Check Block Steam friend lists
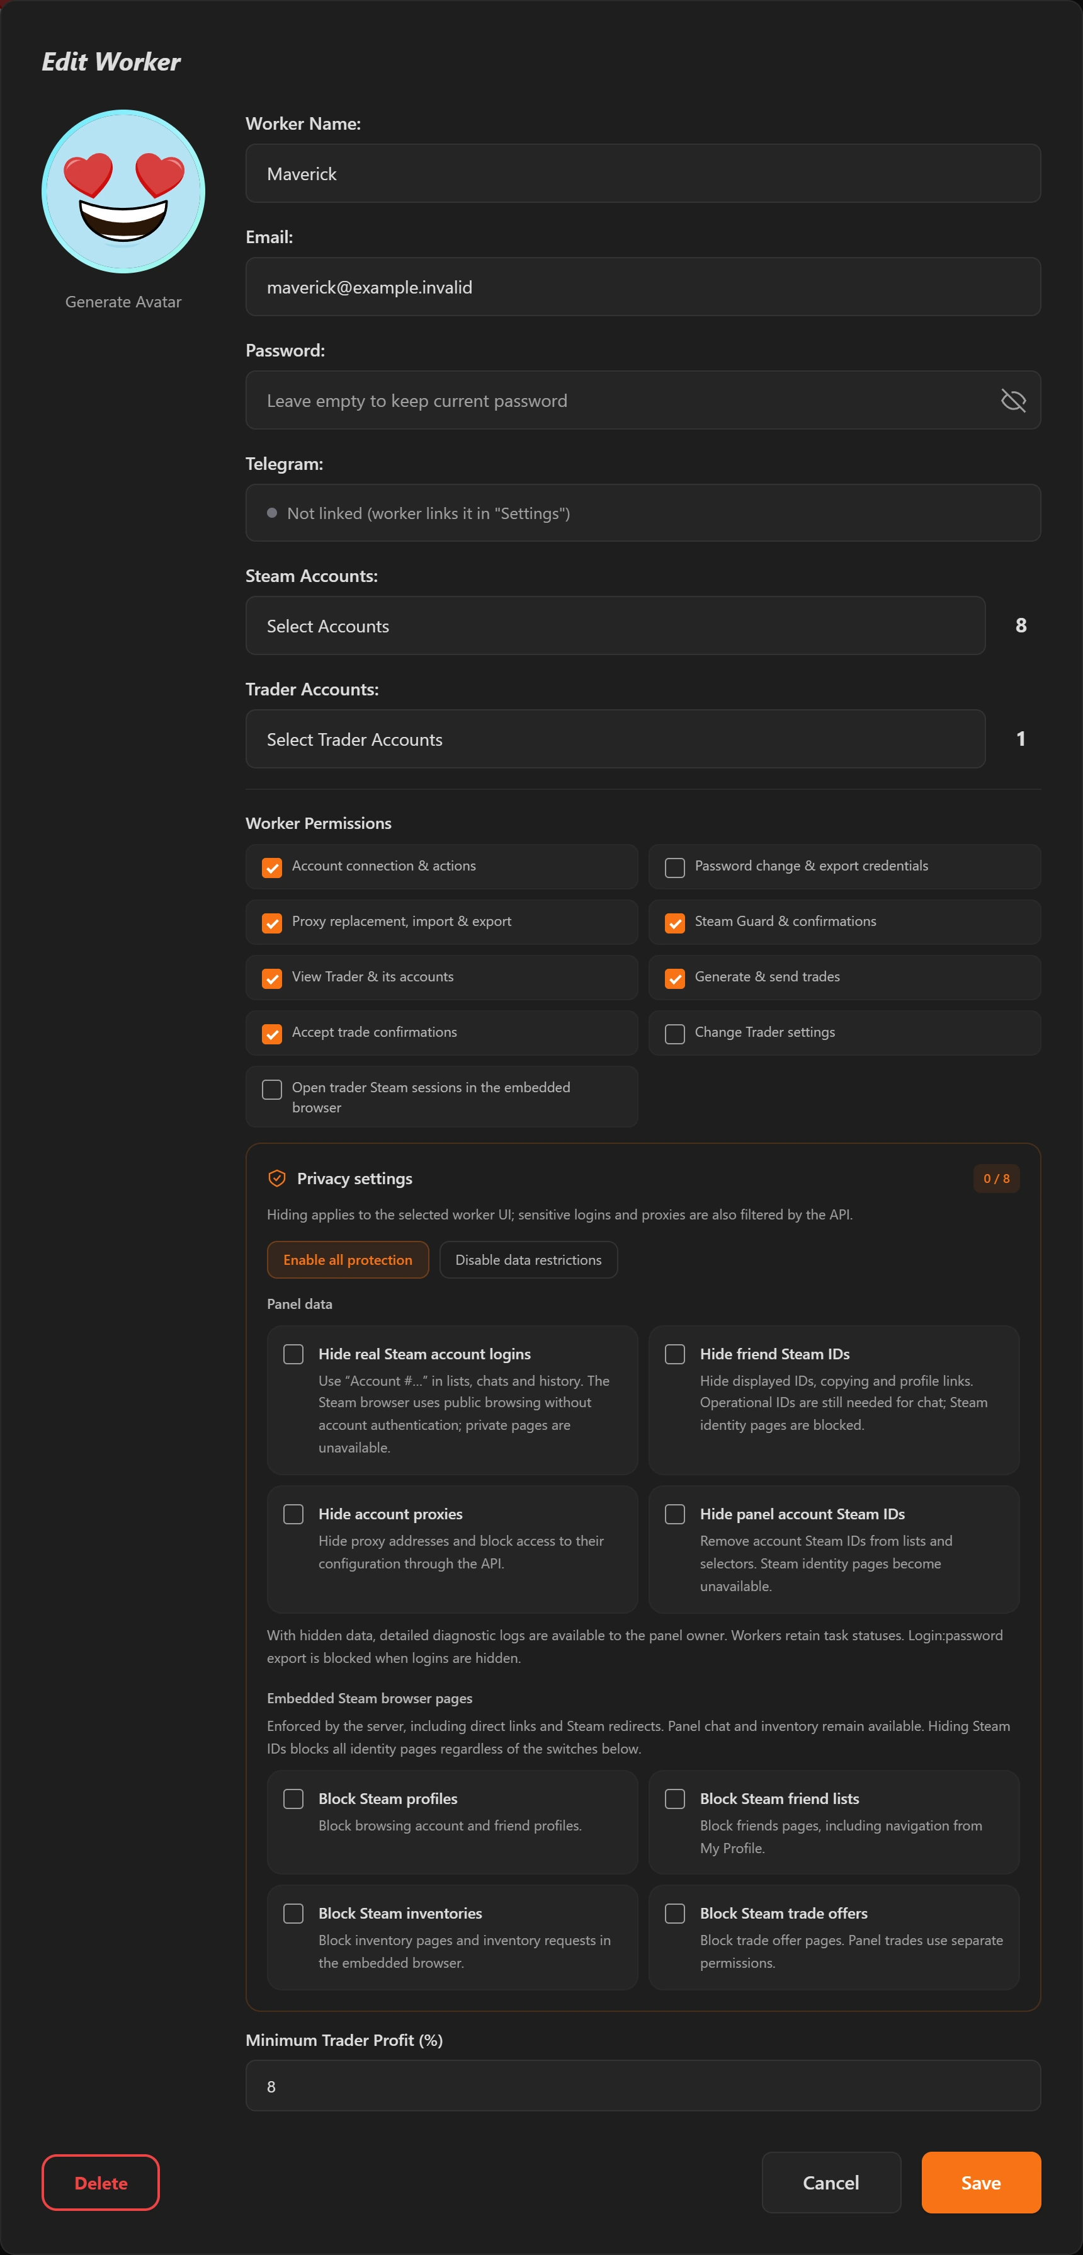 (674, 1799)
